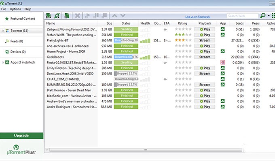Click Stream for PrettyLights-BT torrent
The width and height of the screenshot is (275, 161).
point(205,40)
